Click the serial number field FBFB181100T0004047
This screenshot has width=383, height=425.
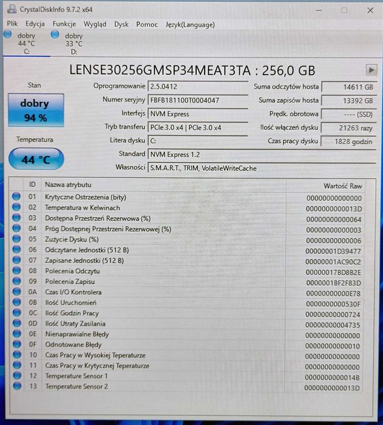pyautogui.click(x=198, y=100)
